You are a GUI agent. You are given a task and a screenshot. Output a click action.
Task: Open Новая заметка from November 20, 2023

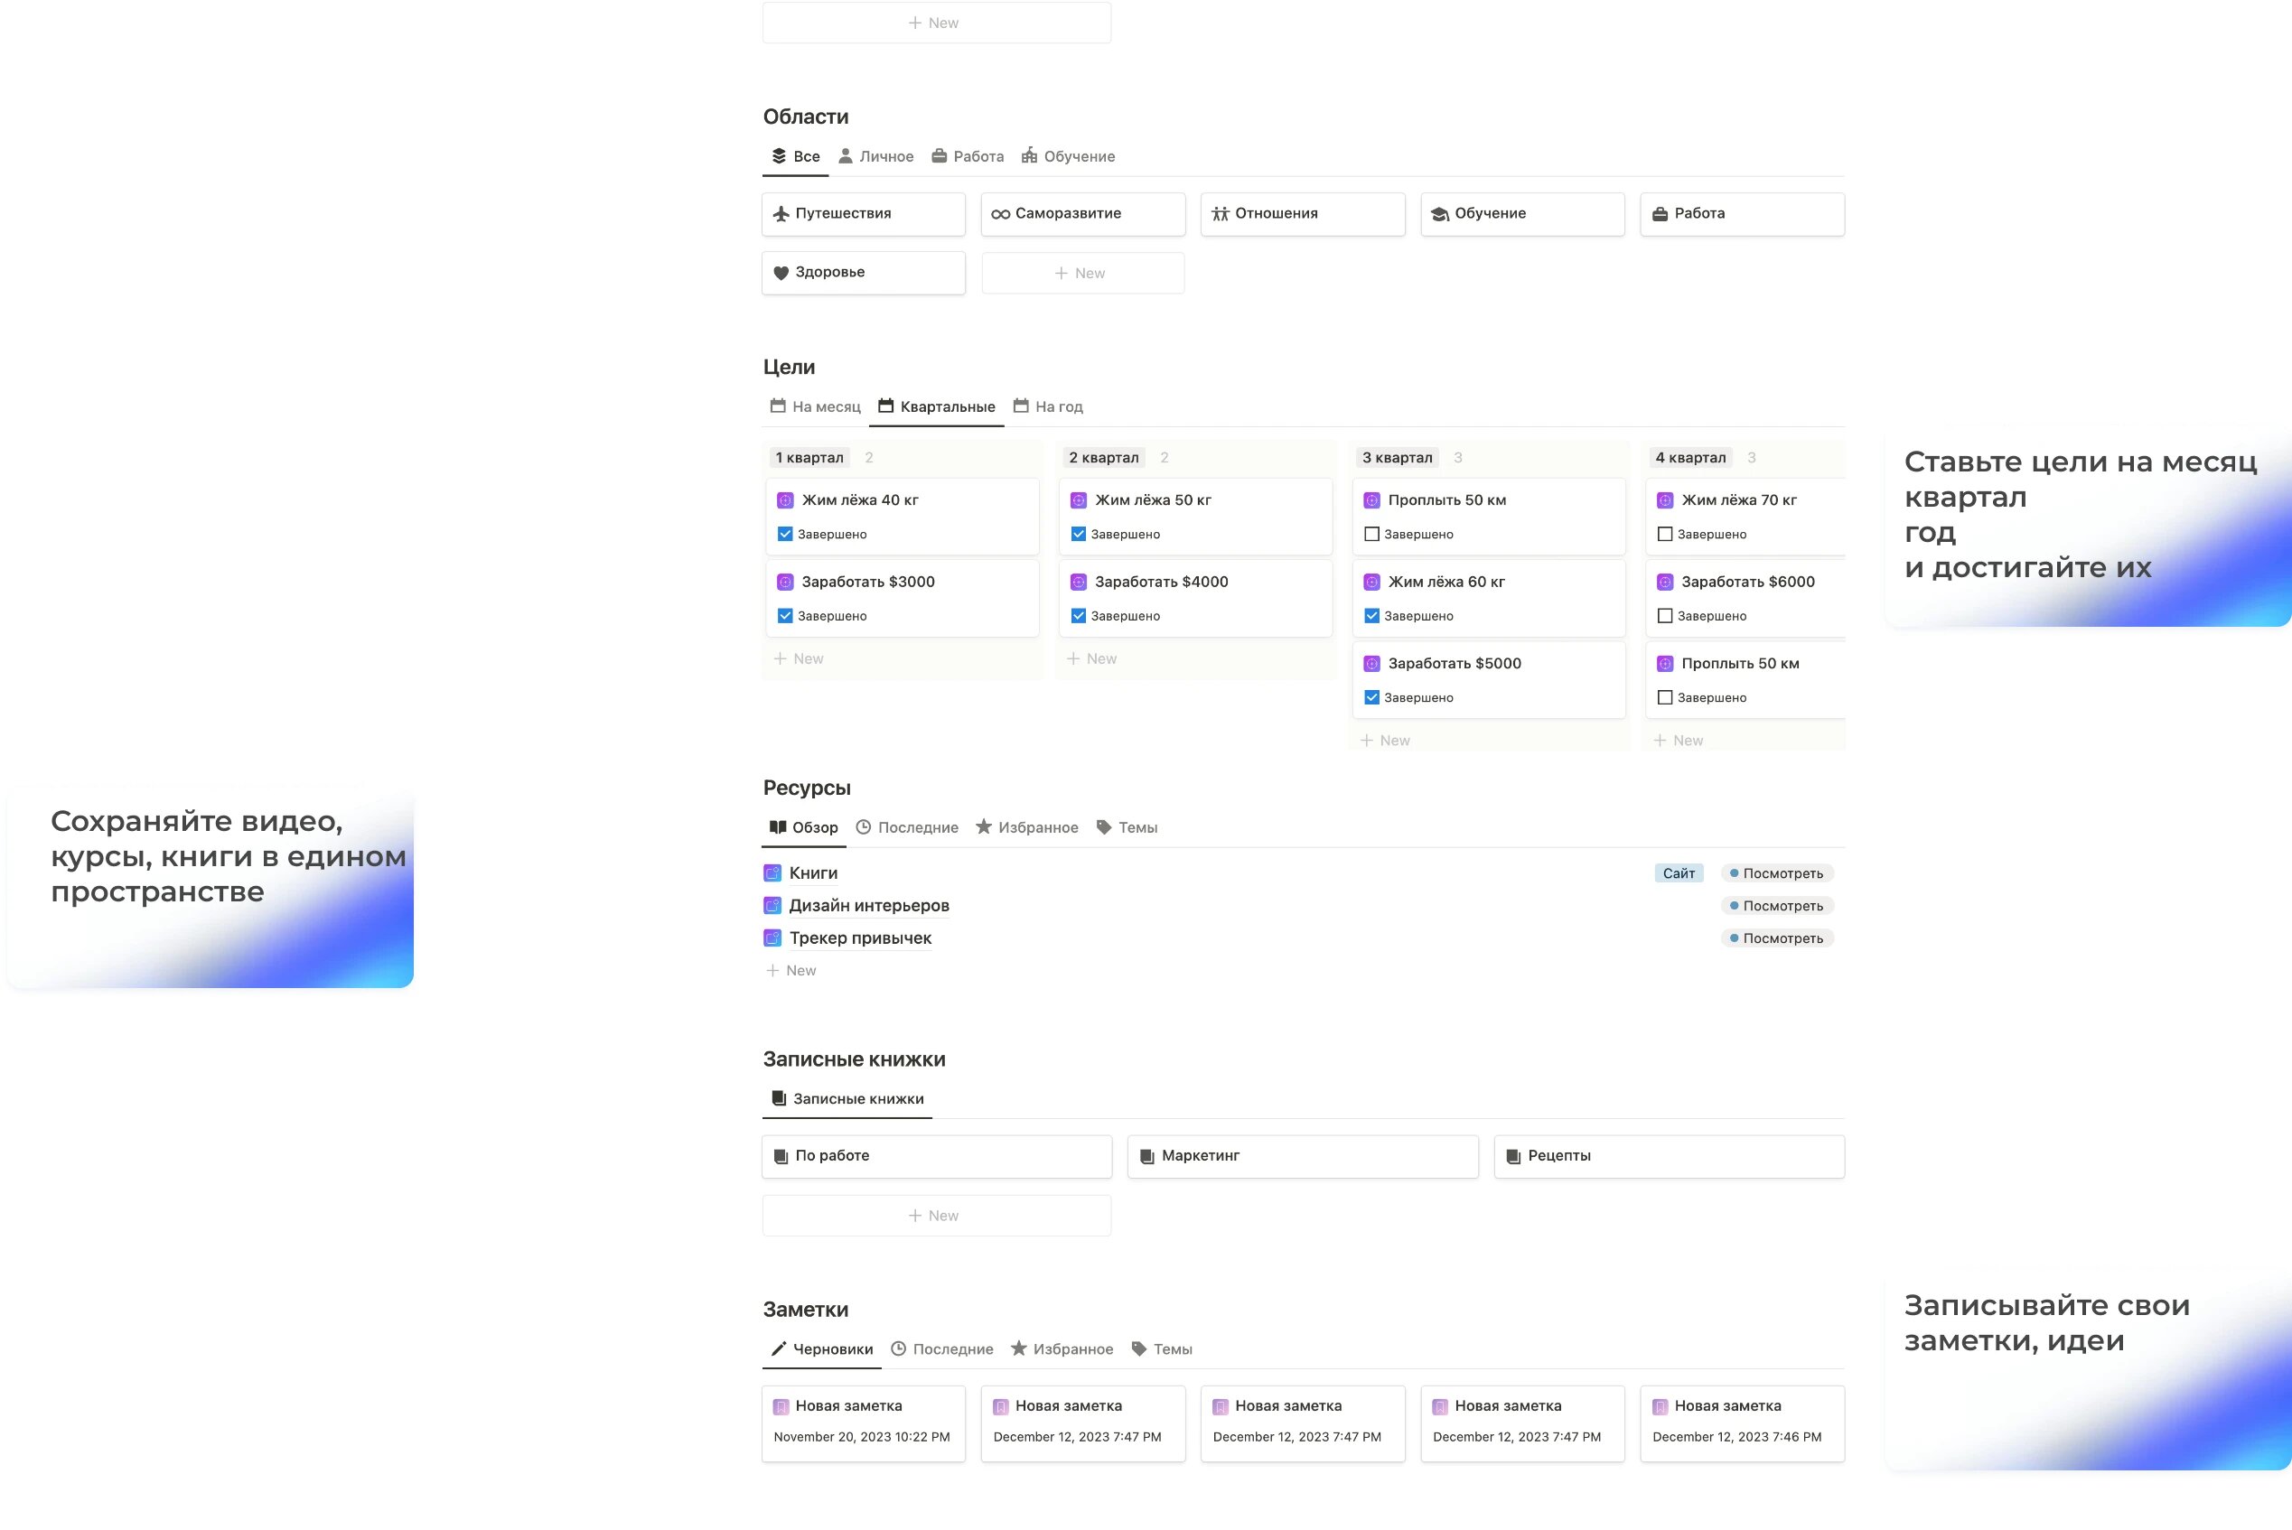(x=848, y=1406)
